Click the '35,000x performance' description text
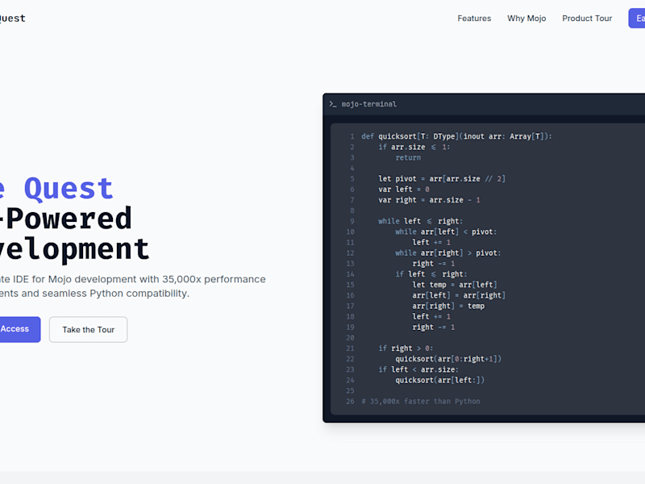 click(x=214, y=279)
